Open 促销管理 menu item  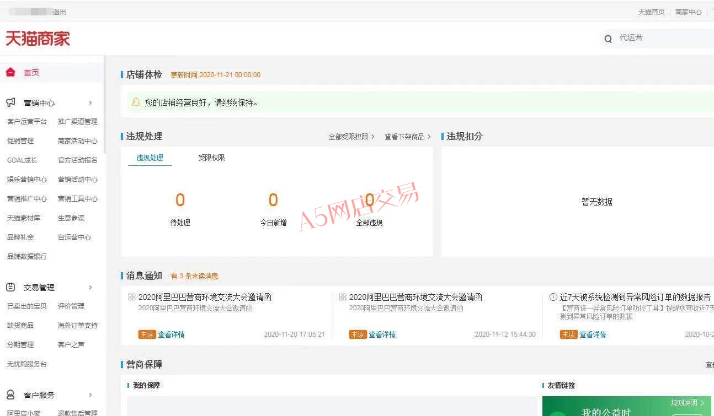20,141
